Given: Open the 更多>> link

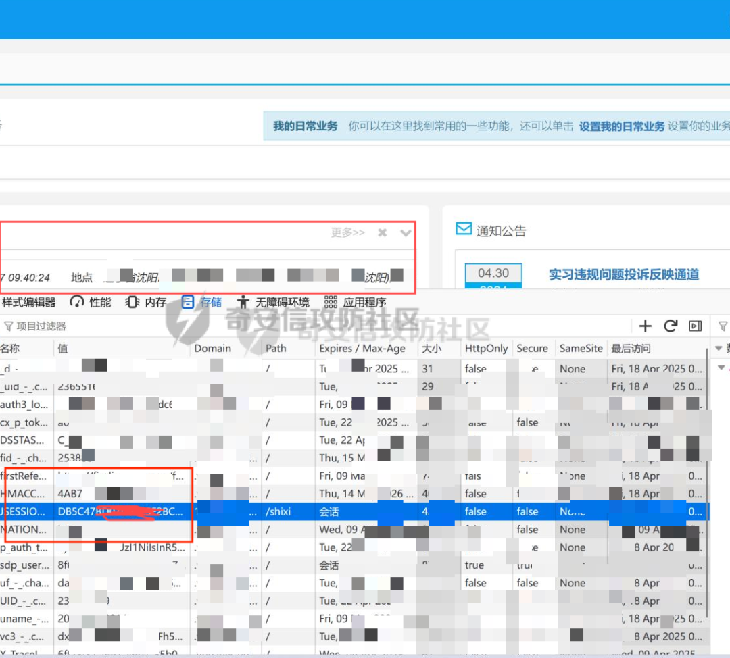Looking at the screenshot, I should tap(348, 232).
